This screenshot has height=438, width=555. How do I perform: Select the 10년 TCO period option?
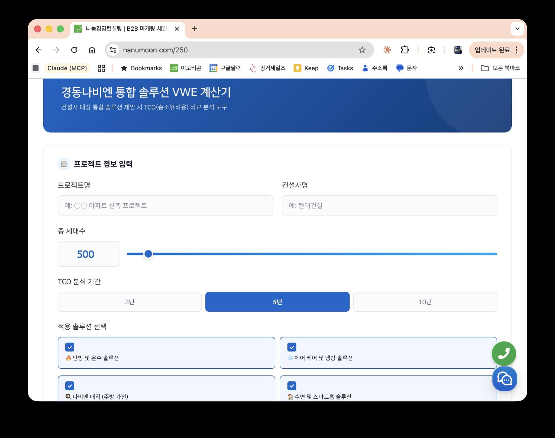point(425,302)
